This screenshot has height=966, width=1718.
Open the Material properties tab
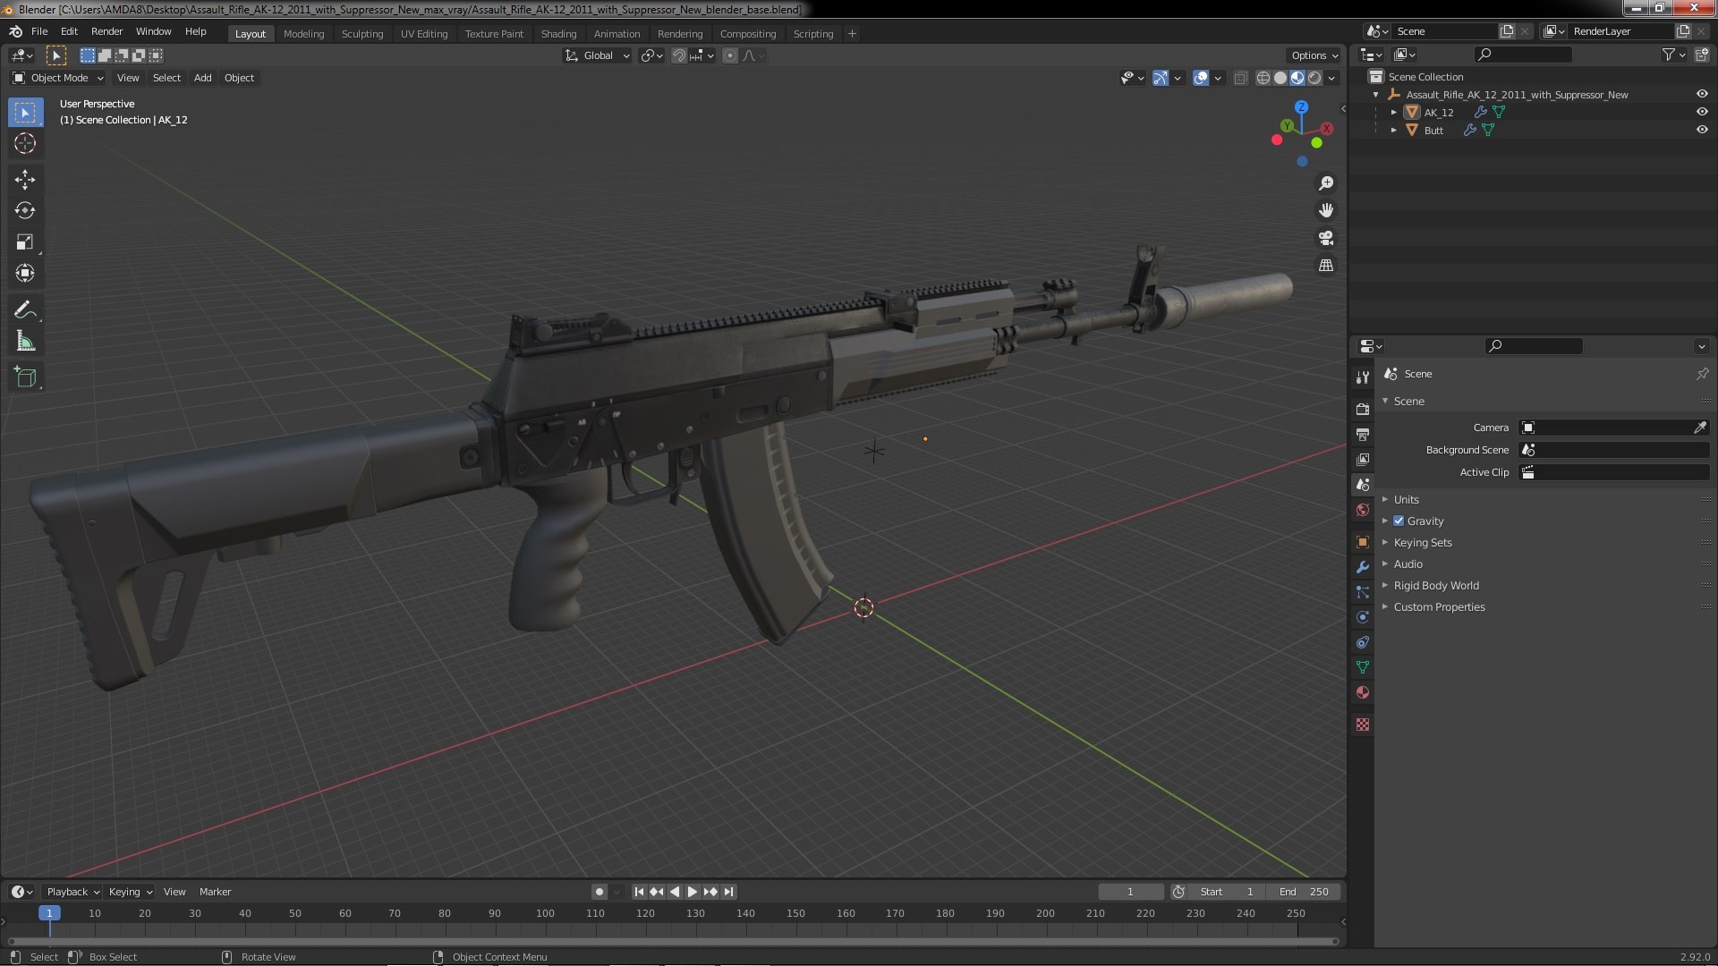tap(1363, 692)
